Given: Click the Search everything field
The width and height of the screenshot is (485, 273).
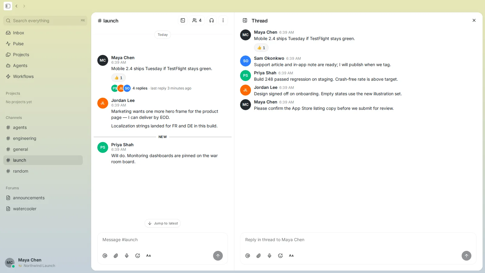Looking at the screenshot, I should point(45,21).
